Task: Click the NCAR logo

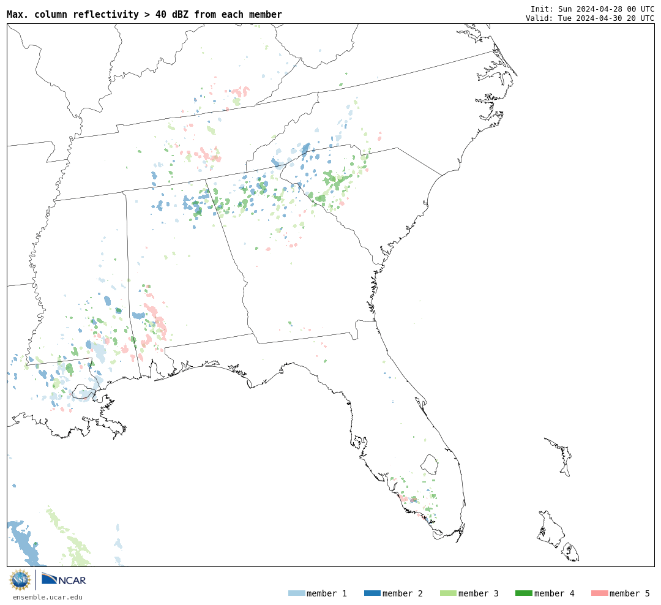Action: click(64, 579)
